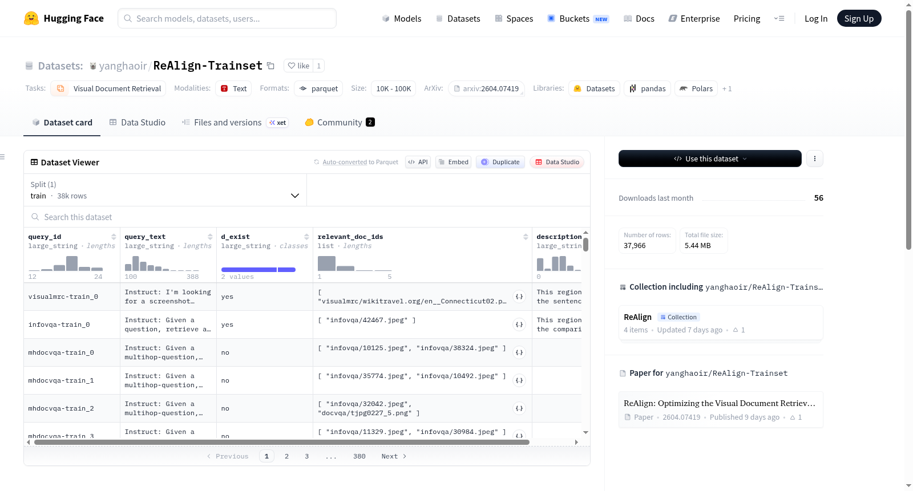The width and height of the screenshot is (913, 491).
Task: Open the Split train dropdown
Action: [165, 190]
